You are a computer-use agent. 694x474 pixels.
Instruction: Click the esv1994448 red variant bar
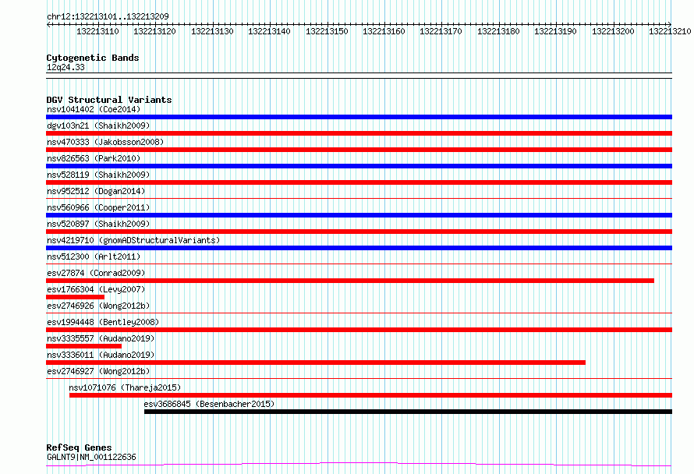pyautogui.click(x=359, y=330)
